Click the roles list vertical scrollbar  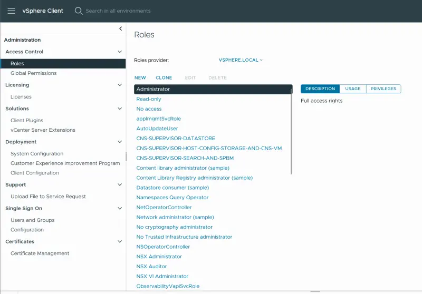point(291,132)
